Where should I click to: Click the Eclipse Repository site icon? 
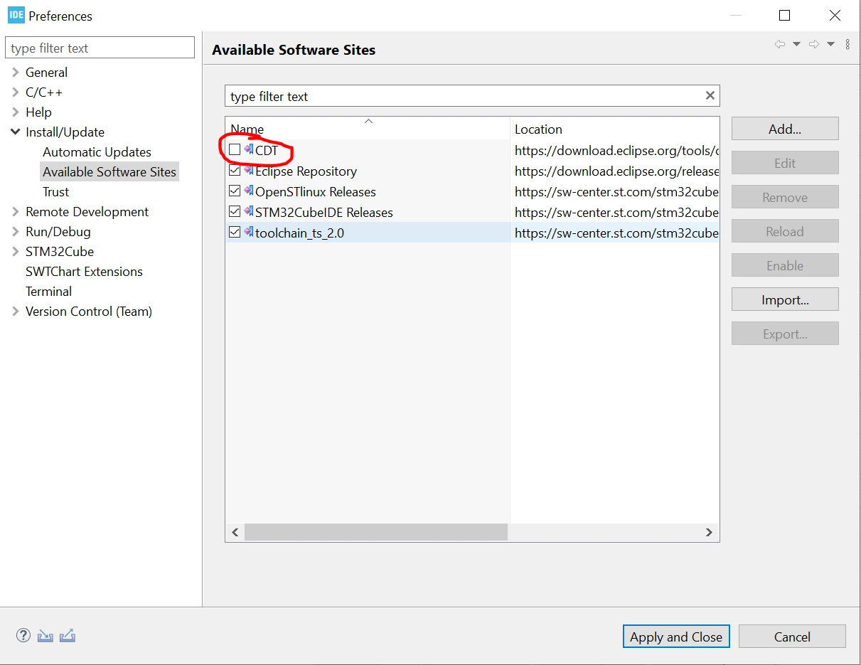tap(249, 169)
